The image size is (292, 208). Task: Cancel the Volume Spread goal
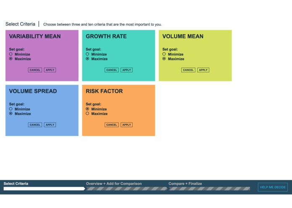pos(35,125)
